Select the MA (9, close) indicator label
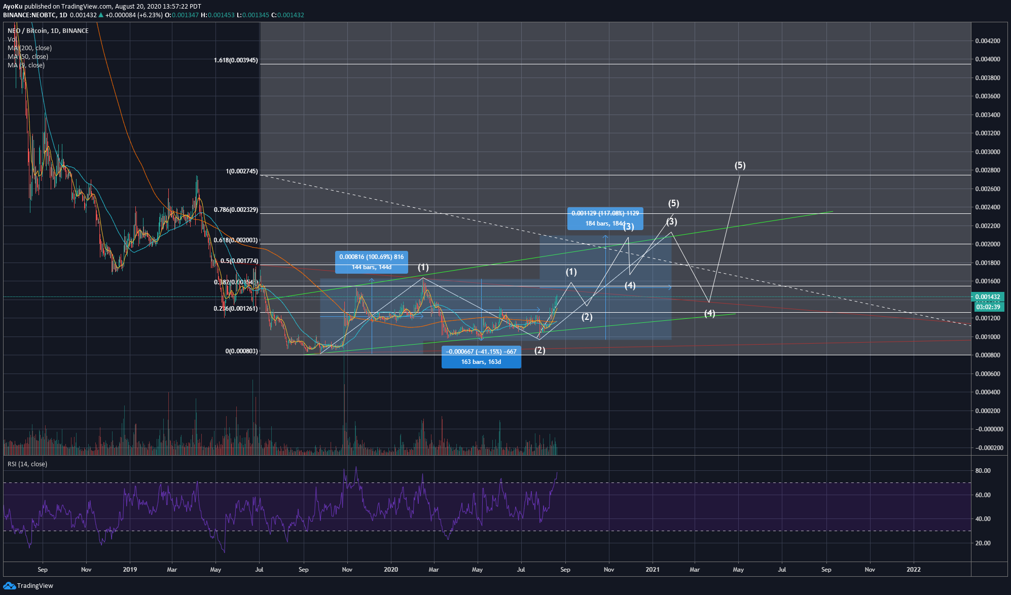 tap(26, 65)
